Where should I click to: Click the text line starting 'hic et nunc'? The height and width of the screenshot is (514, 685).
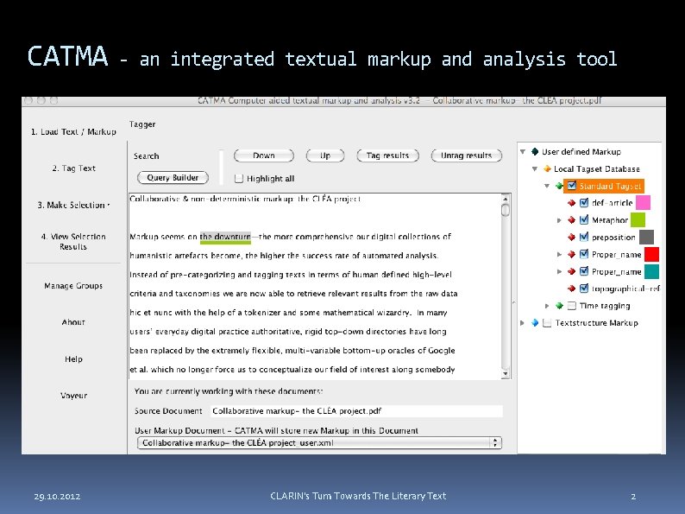click(x=288, y=313)
